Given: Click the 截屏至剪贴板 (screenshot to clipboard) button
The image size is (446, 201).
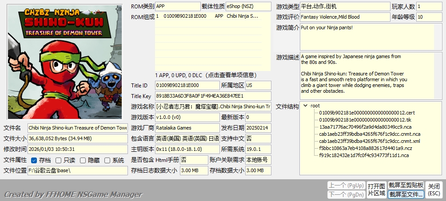Looking at the screenshot, I should (406, 185).
